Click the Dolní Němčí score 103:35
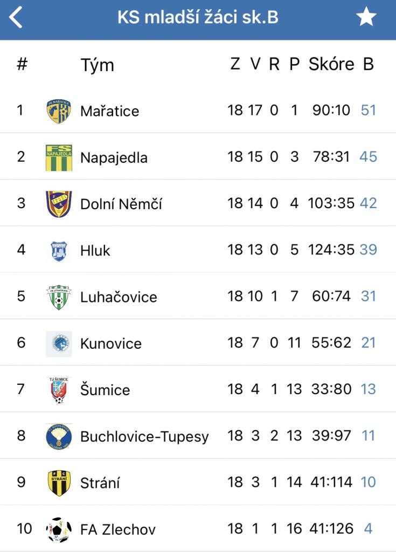The image size is (396, 552). [331, 204]
